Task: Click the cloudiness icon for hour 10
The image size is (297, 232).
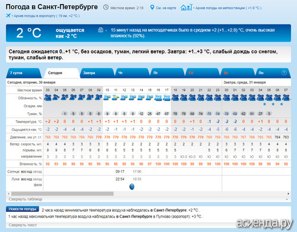Action: coord(107,98)
